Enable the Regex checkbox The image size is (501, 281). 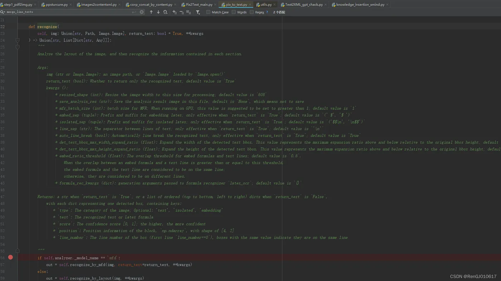pyautogui.click(x=252, y=12)
